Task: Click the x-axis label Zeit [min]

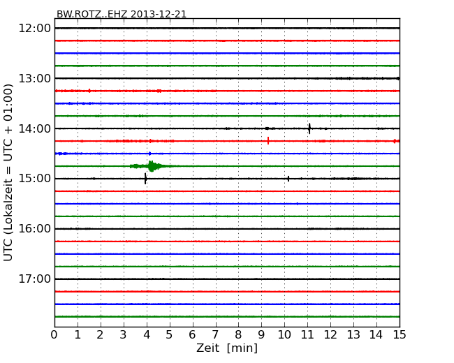Action: (227, 348)
